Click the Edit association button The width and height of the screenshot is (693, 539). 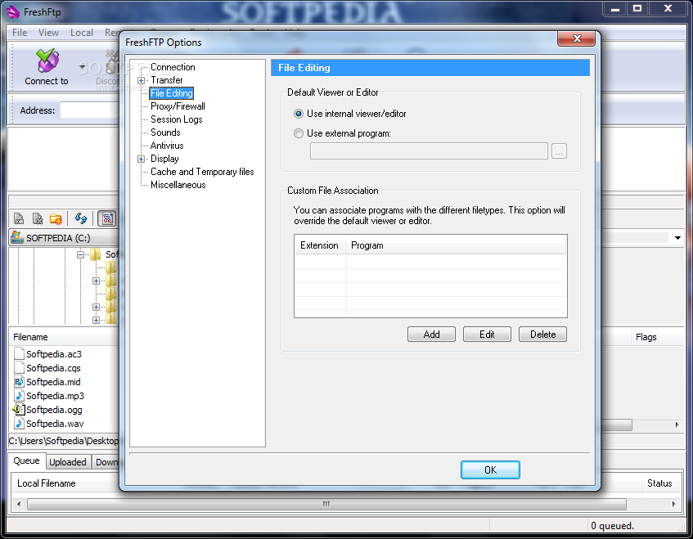pyautogui.click(x=487, y=335)
